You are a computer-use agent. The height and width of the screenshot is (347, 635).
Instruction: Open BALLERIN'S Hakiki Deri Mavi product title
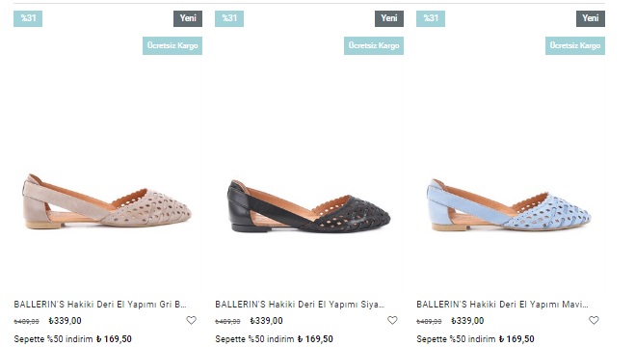click(x=502, y=304)
